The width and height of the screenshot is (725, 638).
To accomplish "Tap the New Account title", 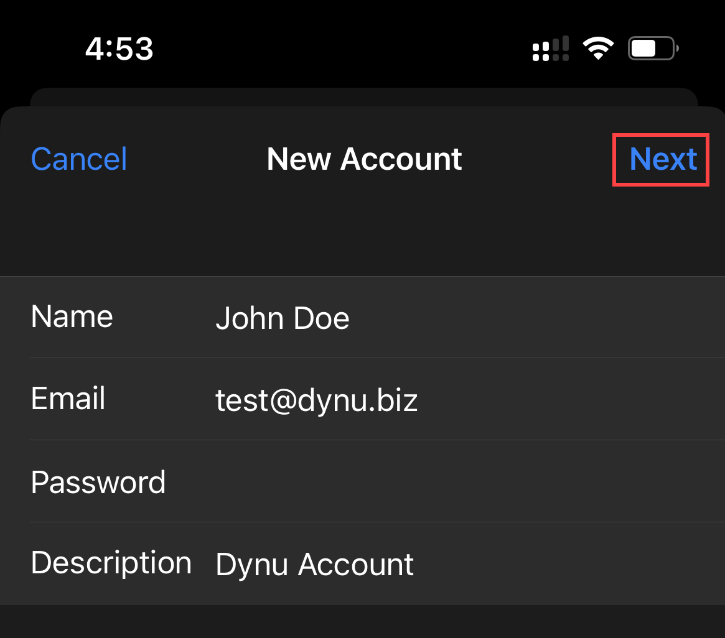I will point(364,159).
